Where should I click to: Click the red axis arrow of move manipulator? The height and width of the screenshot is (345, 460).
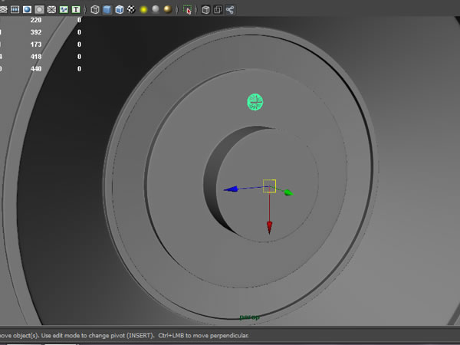[269, 228]
